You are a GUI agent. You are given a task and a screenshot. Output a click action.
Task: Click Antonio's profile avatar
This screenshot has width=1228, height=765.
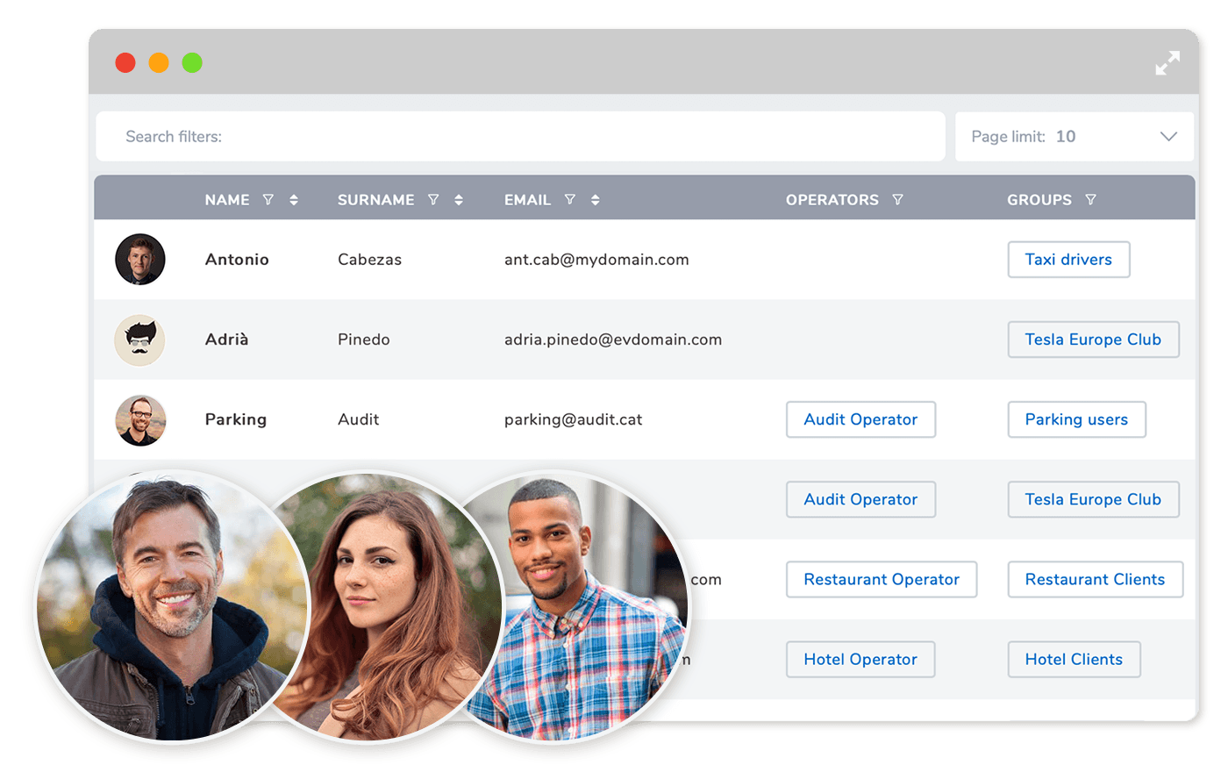[x=140, y=260]
